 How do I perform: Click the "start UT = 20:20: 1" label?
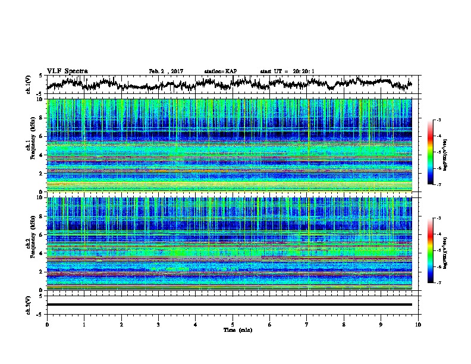287,71
